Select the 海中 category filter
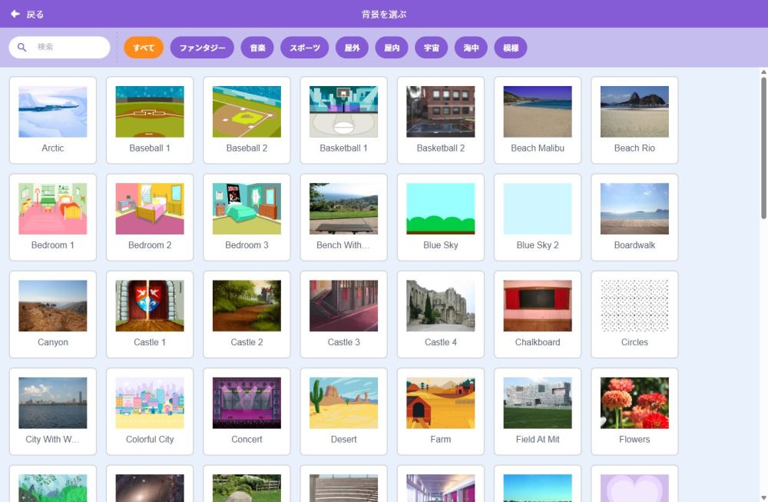This screenshot has width=768, height=502. [471, 48]
